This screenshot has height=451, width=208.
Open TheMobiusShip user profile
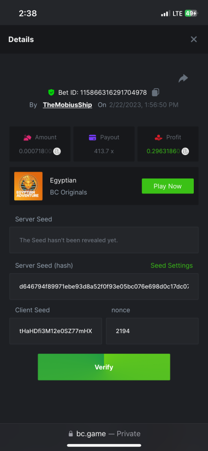(x=67, y=105)
